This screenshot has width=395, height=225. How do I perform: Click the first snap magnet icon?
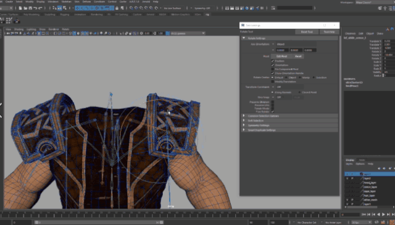pyautogui.click(x=131, y=8)
